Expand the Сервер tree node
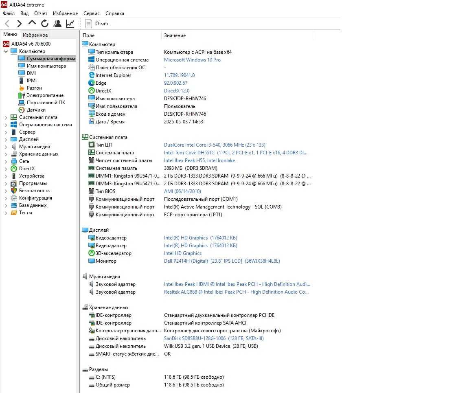The height and width of the screenshot is (393, 469). (x=6, y=132)
